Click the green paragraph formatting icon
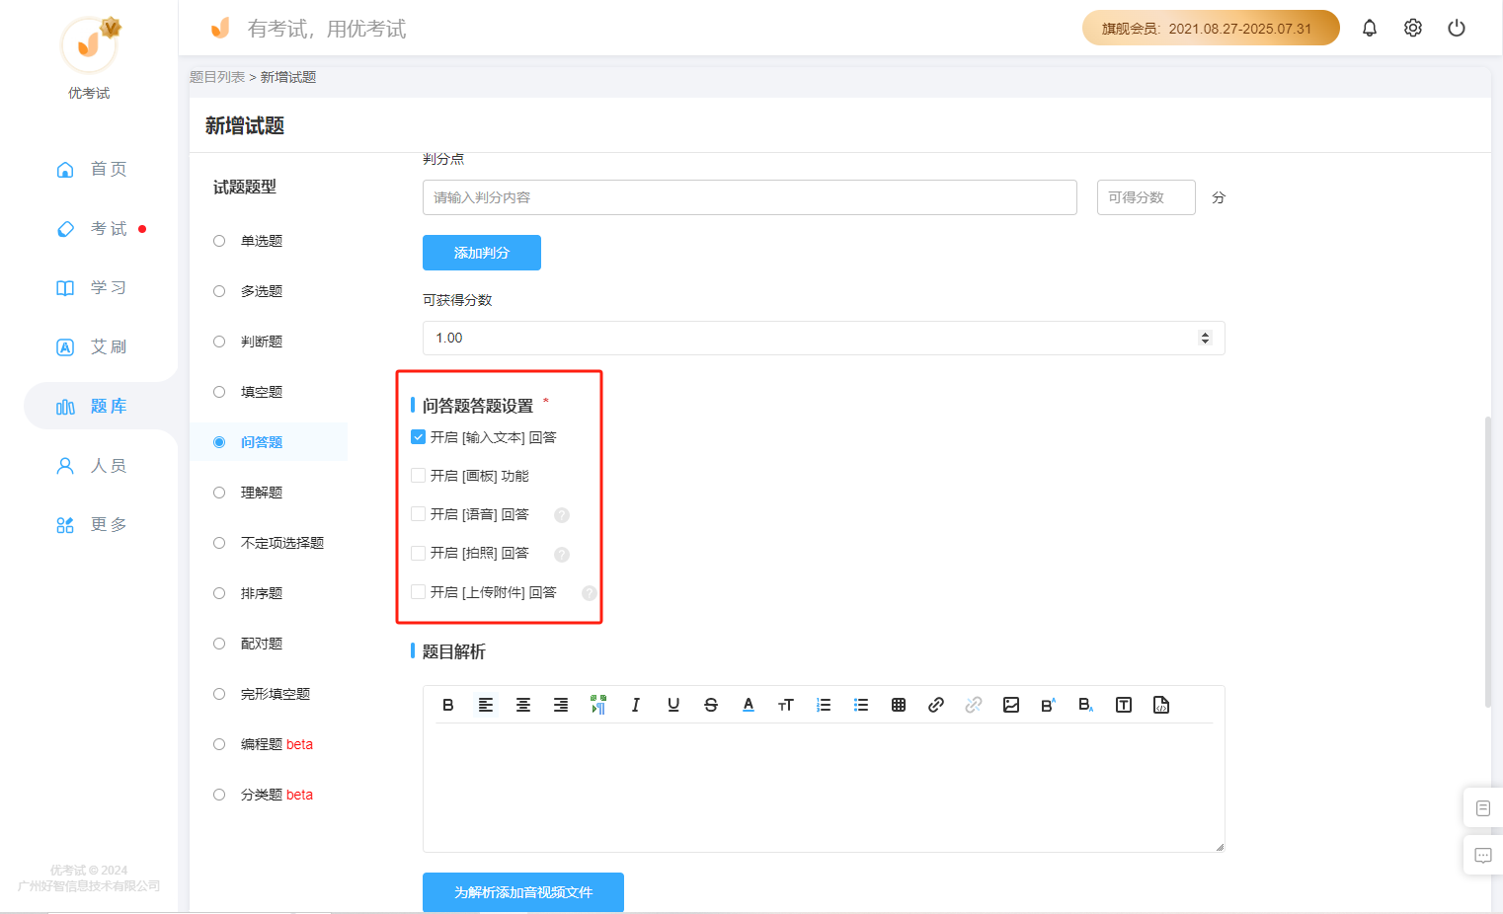 pos(598,705)
